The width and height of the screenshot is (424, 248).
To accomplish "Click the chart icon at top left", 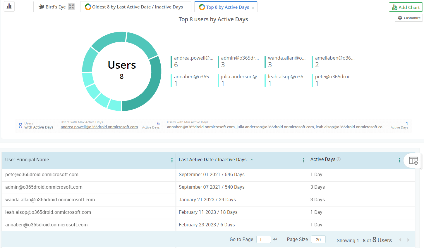I will [8, 6].
